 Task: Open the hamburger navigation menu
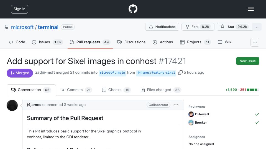(x=250, y=9)
